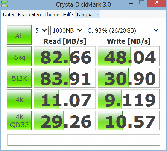Open the Theme menu
Screen dimensions: 167x151
pos(52,15)
